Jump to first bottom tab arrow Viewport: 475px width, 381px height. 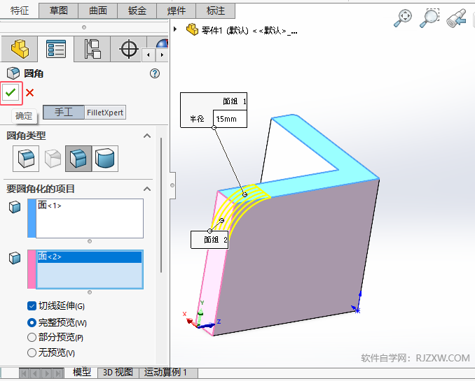tap(24, 373)
